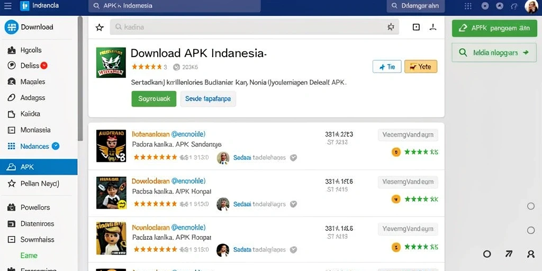Click Sedaai tadelehanes author link
Screen dimensions: 542x271
(259, 158)
